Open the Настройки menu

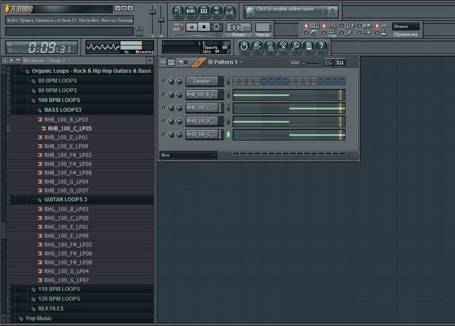point(88,20)
